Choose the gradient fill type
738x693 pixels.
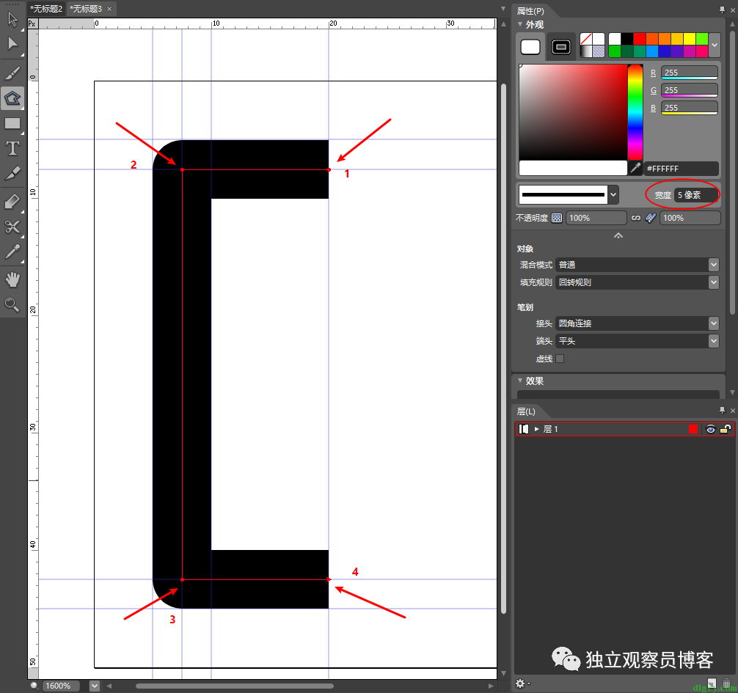586,51
